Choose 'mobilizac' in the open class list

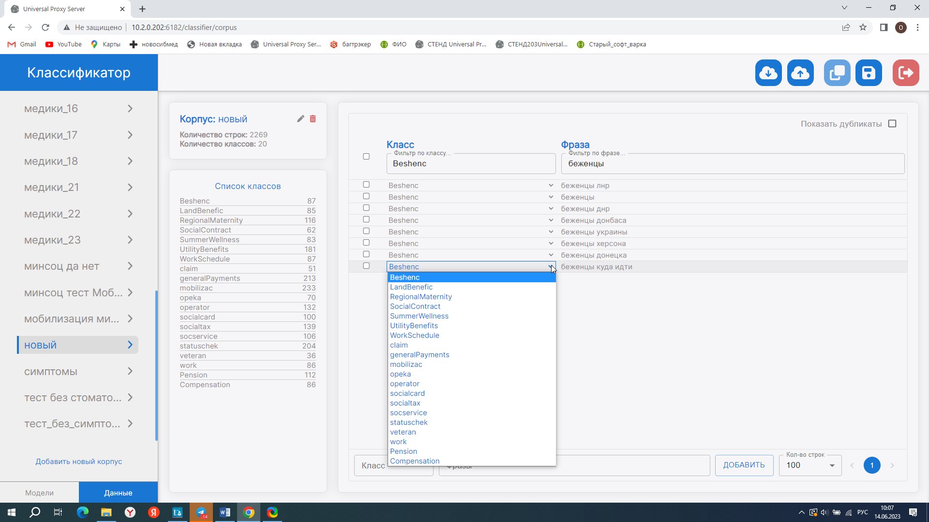tap(406, 364)
